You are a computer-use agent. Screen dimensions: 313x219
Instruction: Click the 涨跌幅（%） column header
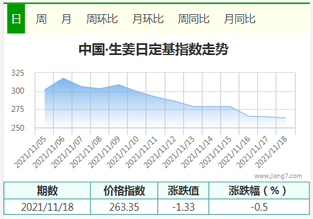coord(259,191)
